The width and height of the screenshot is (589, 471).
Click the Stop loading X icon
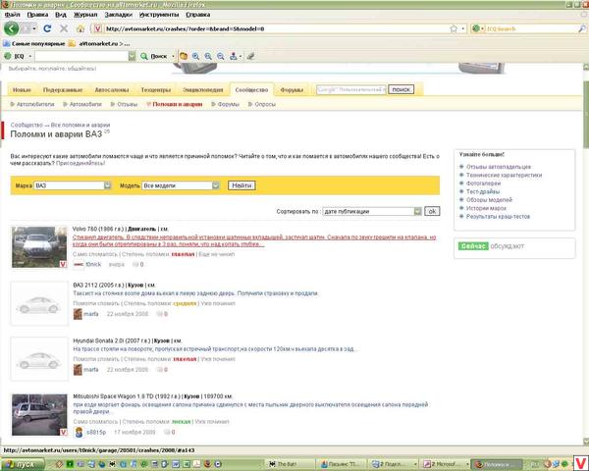(64, 28)
